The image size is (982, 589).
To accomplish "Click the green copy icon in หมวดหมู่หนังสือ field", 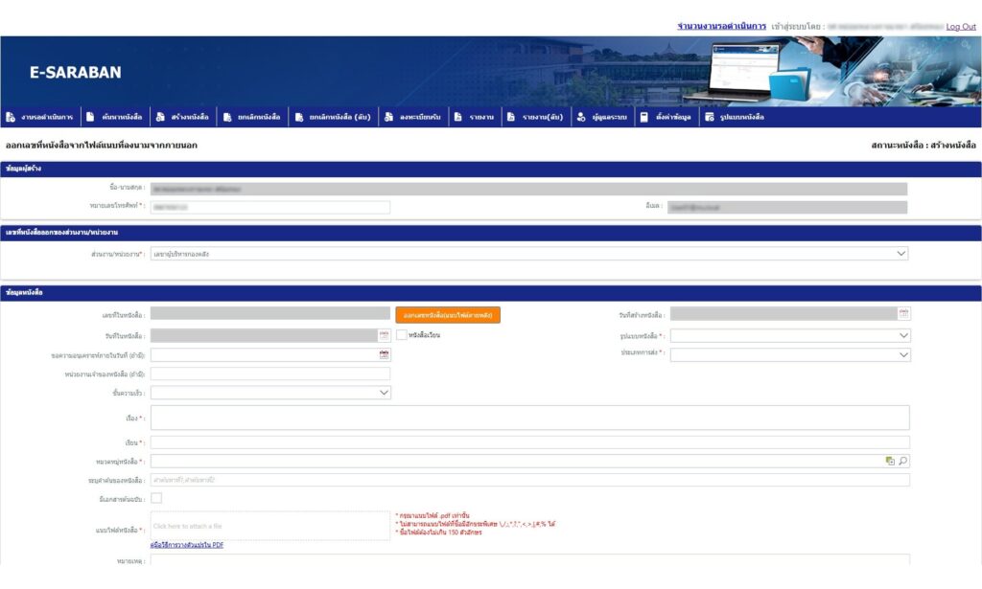I will pyautogui.click(x=890, y=461).
